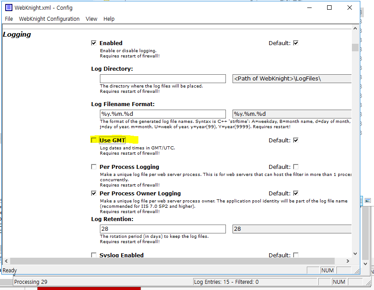The image size is (374, 290).
Task: Click Default checkbox for Per Process Owner Logging
Action: point(296,193)
